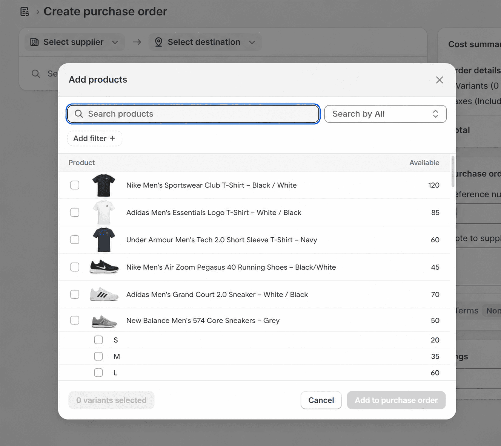Open the Search by All dropdown

click(x=386, y=114)
